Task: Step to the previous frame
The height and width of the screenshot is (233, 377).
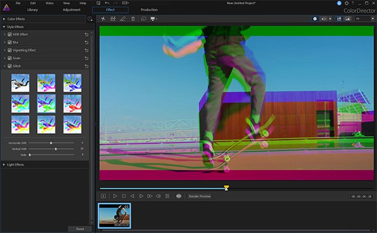Action: tap(132, 196)
